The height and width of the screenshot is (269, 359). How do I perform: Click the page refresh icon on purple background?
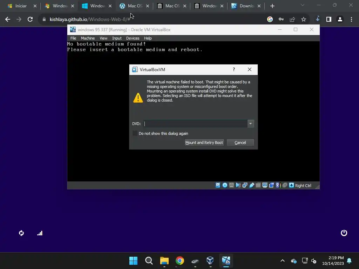21,233
